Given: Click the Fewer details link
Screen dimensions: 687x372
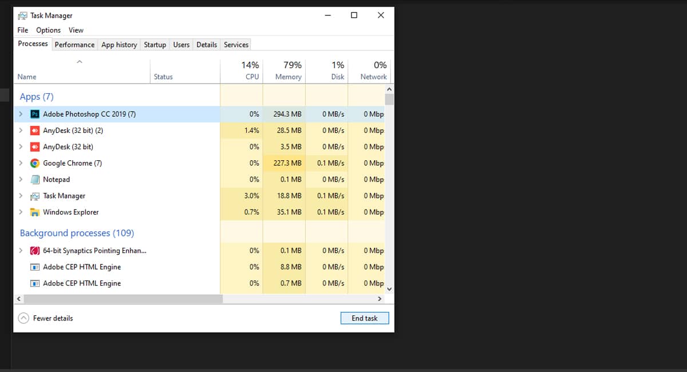Looking at the screenshot, I should point(53,318).
